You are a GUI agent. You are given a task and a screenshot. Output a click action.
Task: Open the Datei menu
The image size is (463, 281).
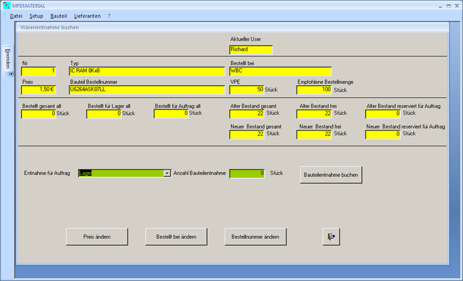click(x=16, y=16)
